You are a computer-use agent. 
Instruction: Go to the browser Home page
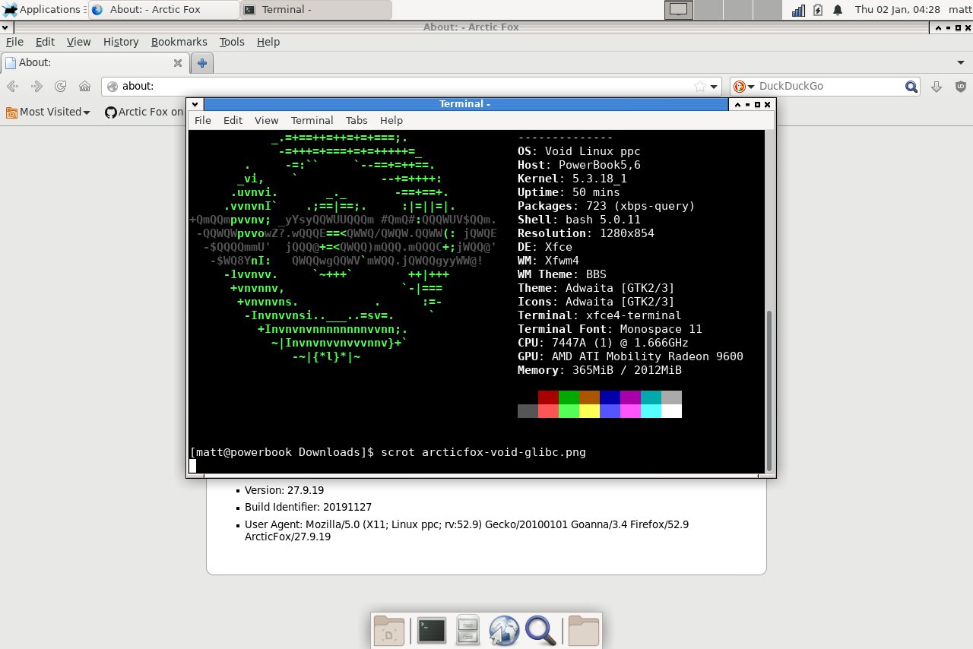click(x=85, y=87)
